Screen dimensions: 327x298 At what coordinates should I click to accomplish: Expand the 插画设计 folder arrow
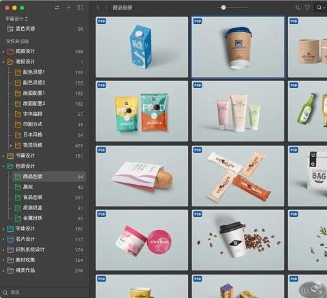click(3, 52)
